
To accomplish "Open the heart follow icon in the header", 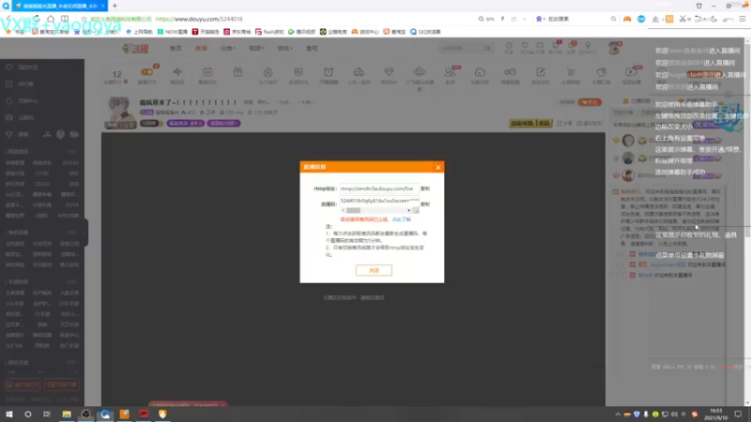I will click(525, 46).
